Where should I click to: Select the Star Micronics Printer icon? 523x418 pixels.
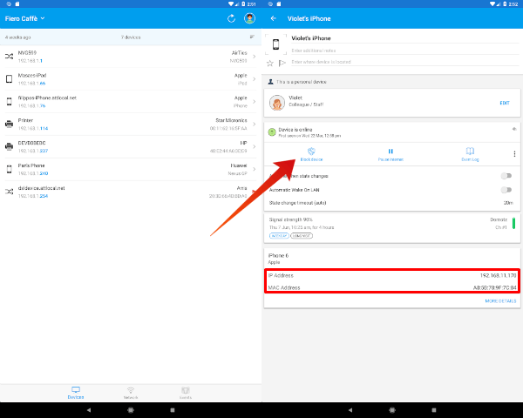point(10,124)
